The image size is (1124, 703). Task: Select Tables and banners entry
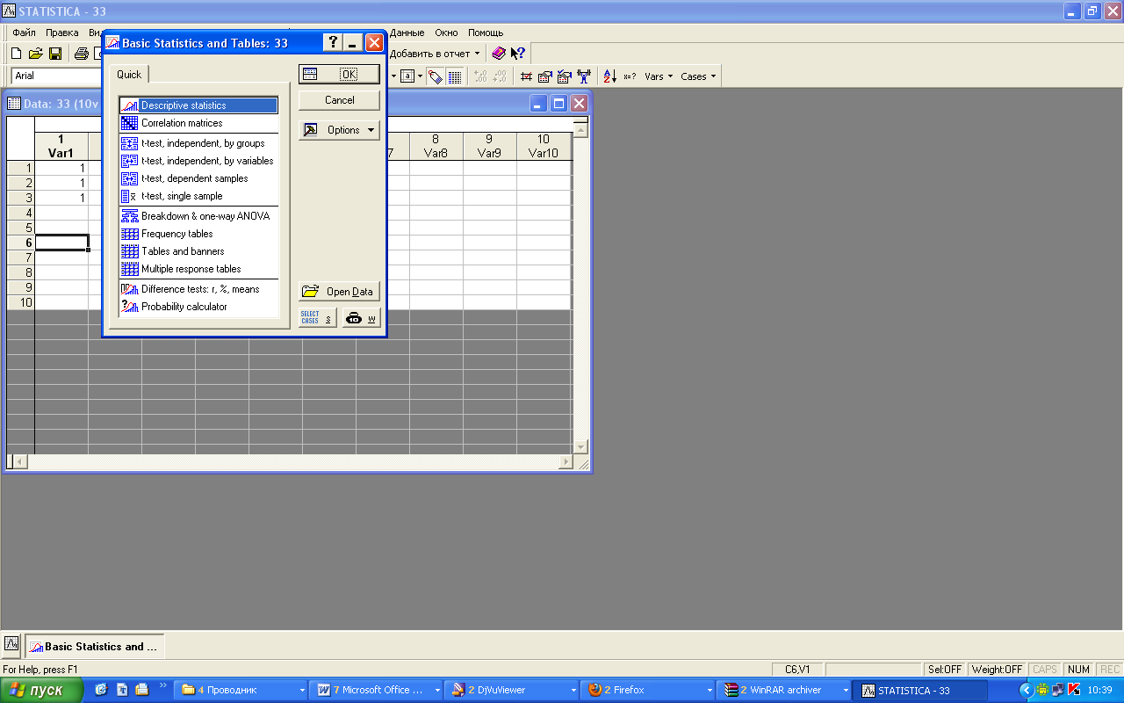coord(198,251)
